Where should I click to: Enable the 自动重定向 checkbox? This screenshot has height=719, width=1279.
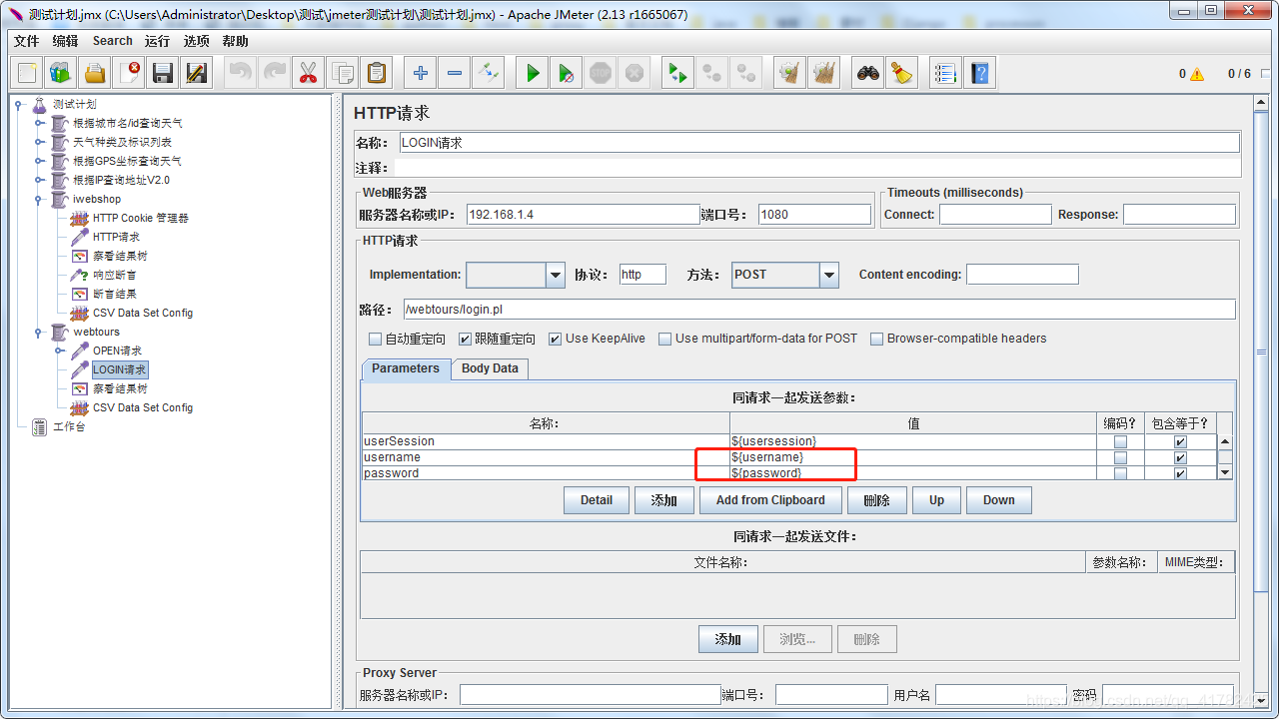(376, 339)
